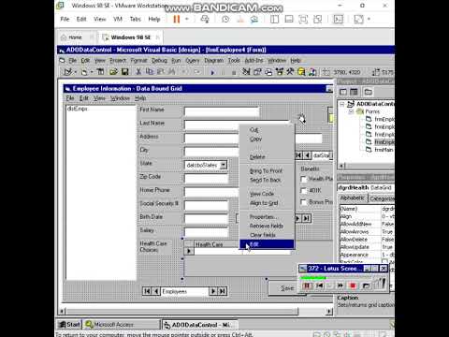Click VMware Send Ctrl+Alt+Del icon
449x337 pixels.
[205, 19]
